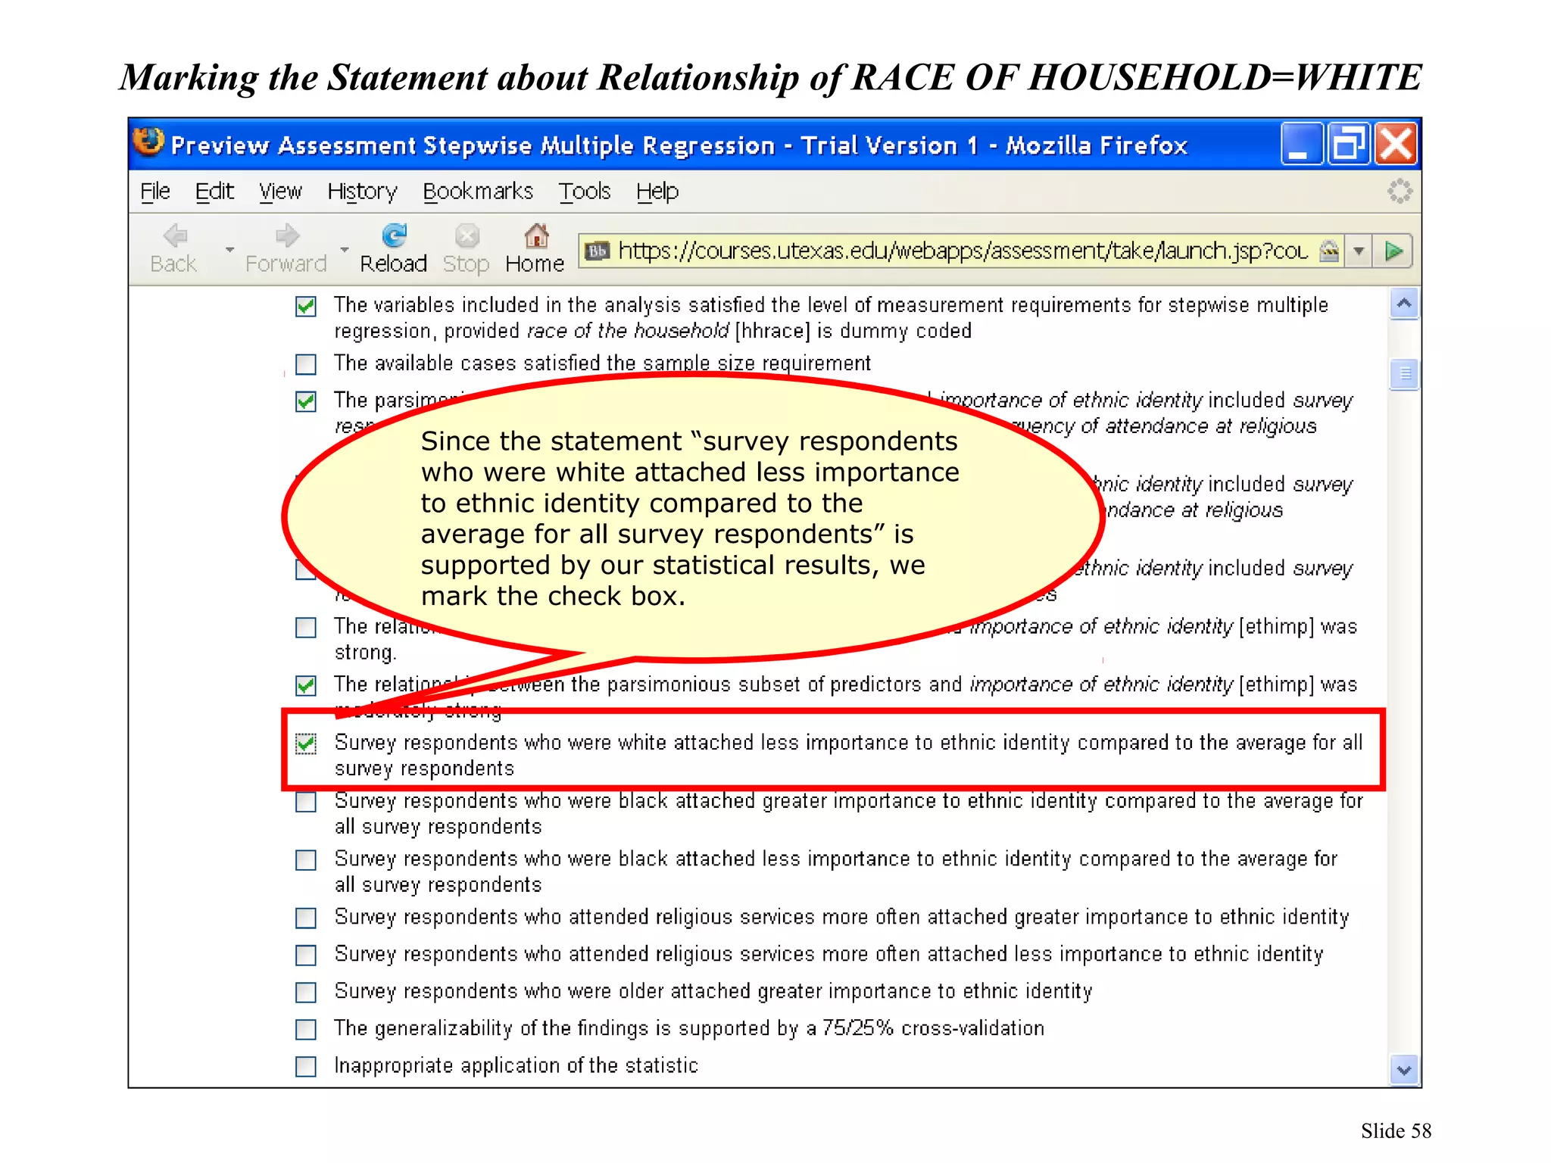Open the History menu
Image resolution: width=1551 pixels, height=1163 pixels.
click(x=362, y=192)
